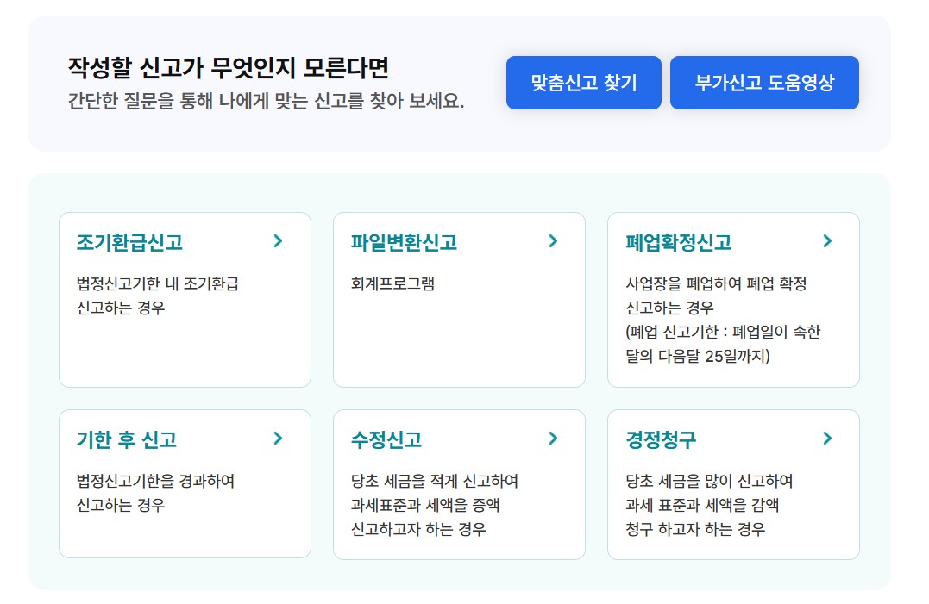Open the 맞춤신고 찾기 button
The width and height of the screenshot is (929, 604).
pyautogui.click(x=584, y=83)
